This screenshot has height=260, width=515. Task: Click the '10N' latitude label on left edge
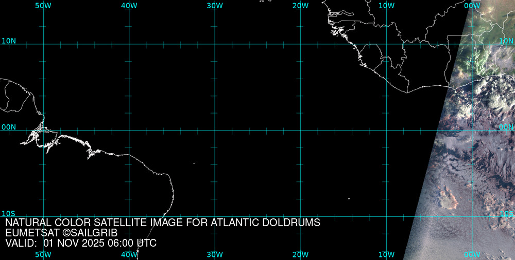pyautogui.click(x=9, y=41)
